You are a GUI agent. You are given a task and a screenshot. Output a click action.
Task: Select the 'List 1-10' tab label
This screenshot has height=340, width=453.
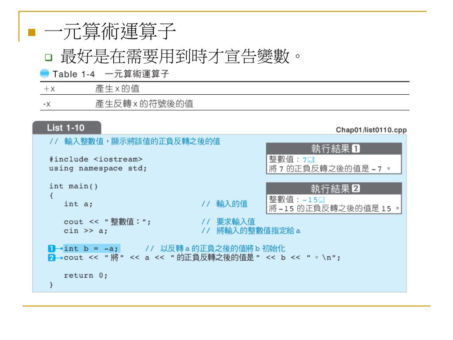(x=65, y=128)
